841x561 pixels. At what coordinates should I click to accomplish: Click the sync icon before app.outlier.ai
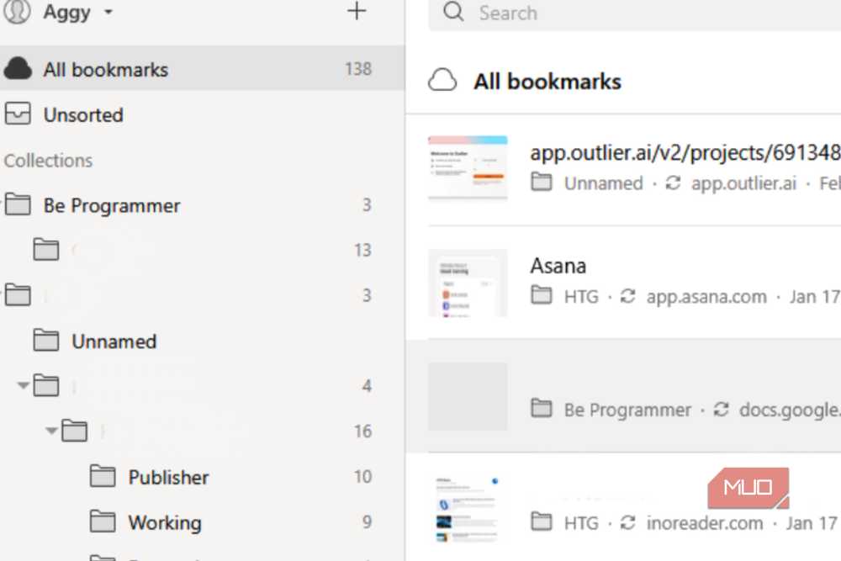click(x=673, y=183)
